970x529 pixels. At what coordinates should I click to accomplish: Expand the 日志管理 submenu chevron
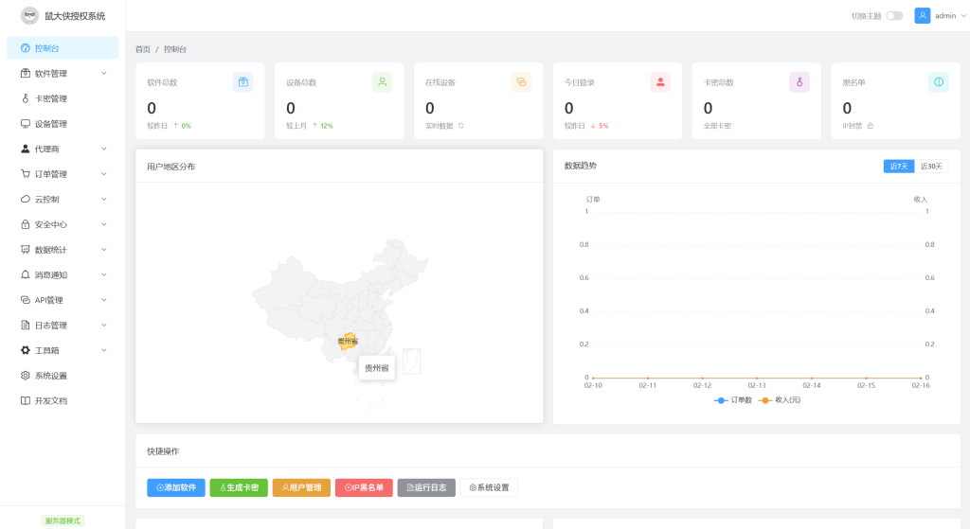pos(104,325)
